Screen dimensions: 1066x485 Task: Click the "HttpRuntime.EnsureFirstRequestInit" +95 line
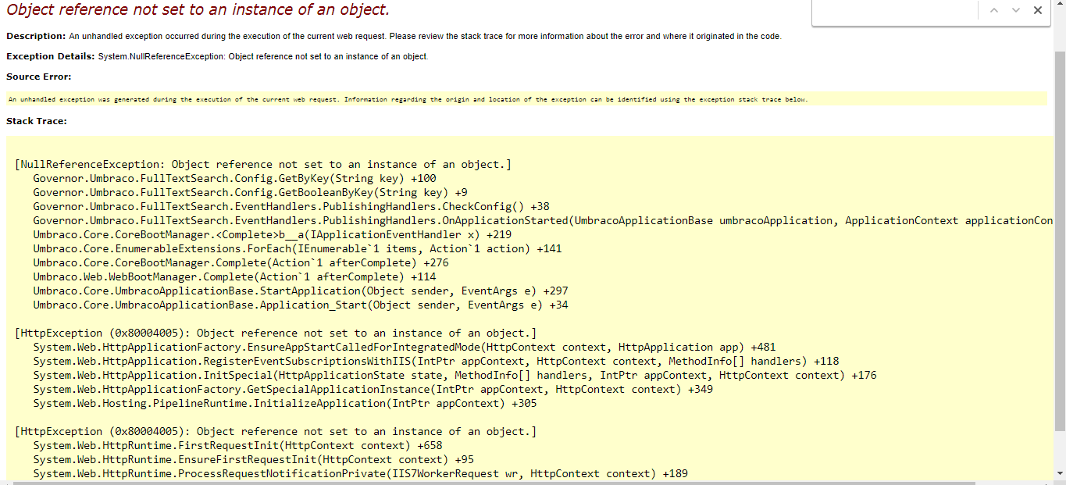pyautogui.click(x=253, y=459)
